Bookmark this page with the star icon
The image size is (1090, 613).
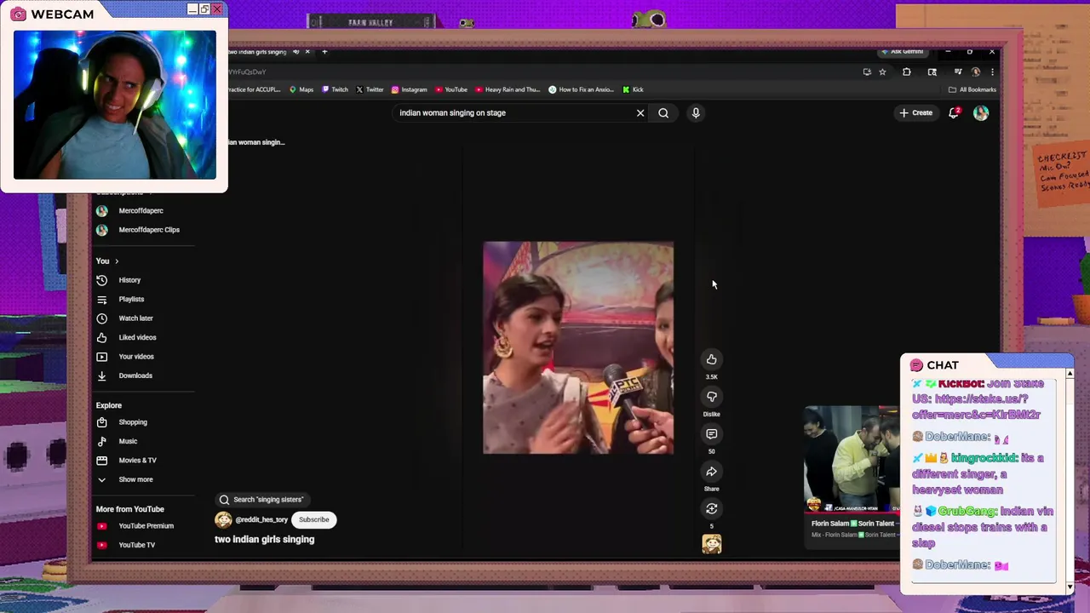pos(882,72)
